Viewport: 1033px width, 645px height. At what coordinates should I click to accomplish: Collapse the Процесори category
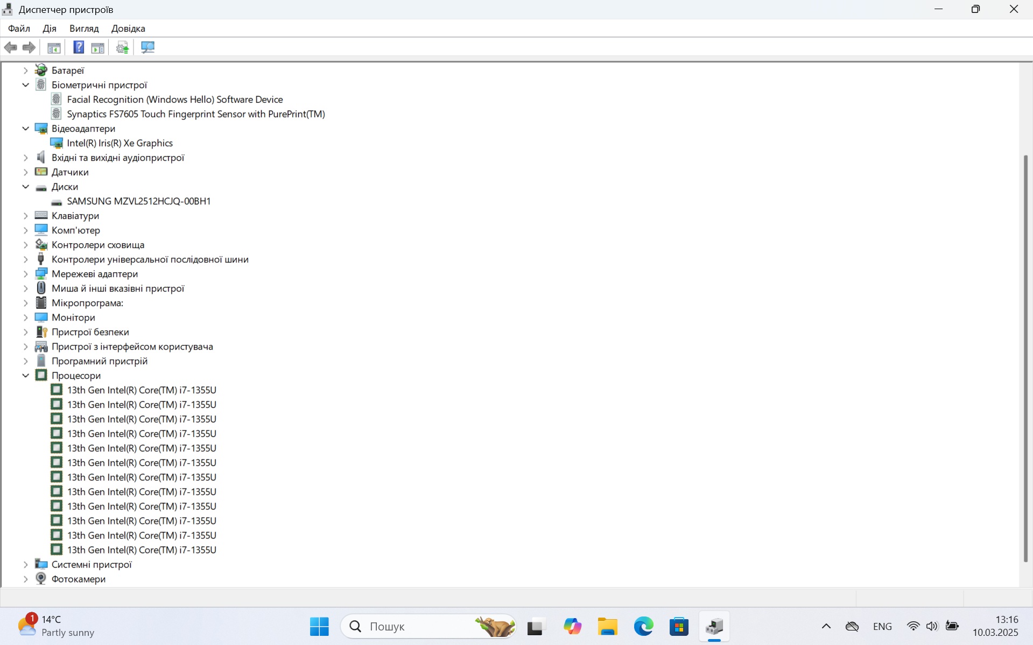[x=25, y=375]
